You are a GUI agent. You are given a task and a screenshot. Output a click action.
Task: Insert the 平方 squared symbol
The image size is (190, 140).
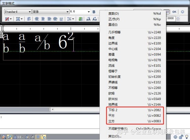click(134, 116)
